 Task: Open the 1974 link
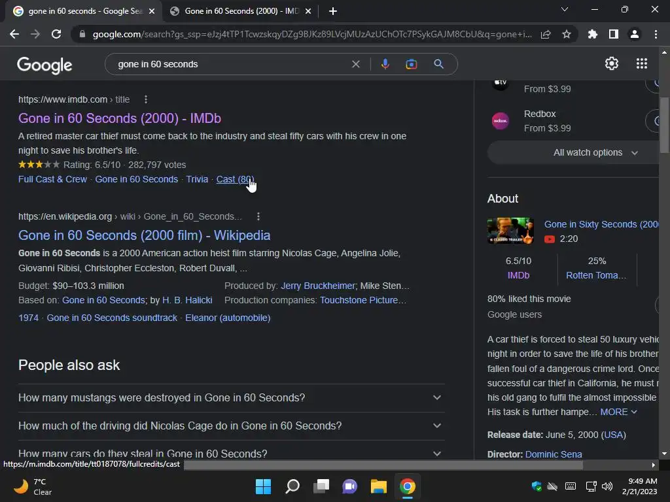(28, 318)
